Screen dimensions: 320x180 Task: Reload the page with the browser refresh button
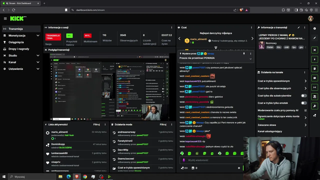pos(13,10)
